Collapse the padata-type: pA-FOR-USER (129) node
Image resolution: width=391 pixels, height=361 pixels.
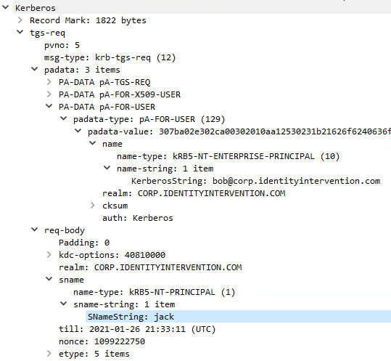click(x=64, y=118)
